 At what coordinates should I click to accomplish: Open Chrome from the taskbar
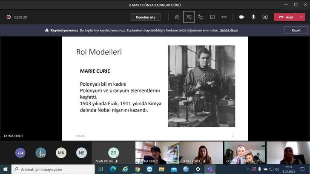point(137,169)
